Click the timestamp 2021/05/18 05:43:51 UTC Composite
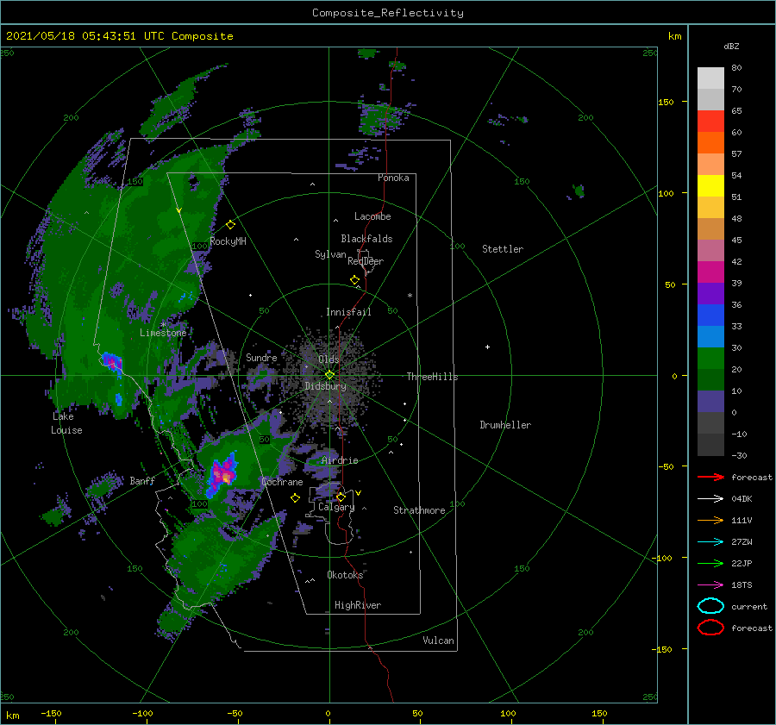776x725 pixels. coord(119,36)
